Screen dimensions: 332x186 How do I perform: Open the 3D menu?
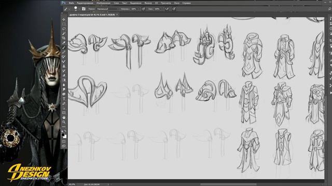pyautogui.click(x=156, y=3)
